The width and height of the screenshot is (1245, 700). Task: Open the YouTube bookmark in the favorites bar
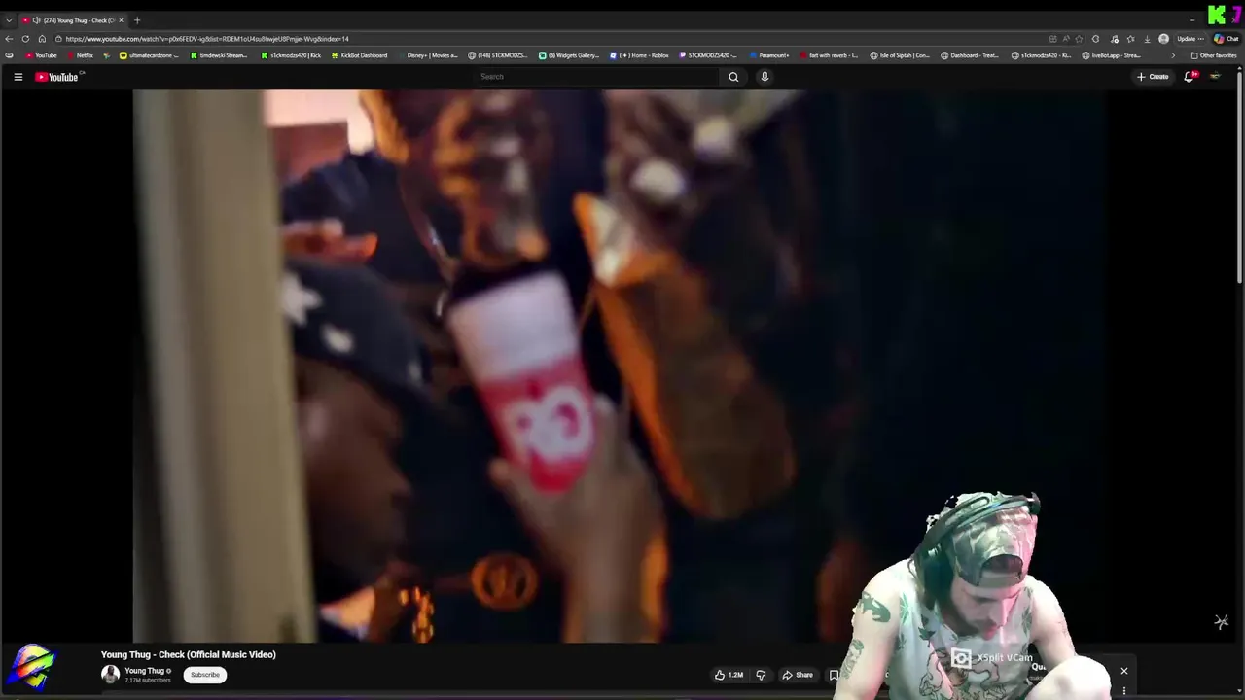pos(41,55)
